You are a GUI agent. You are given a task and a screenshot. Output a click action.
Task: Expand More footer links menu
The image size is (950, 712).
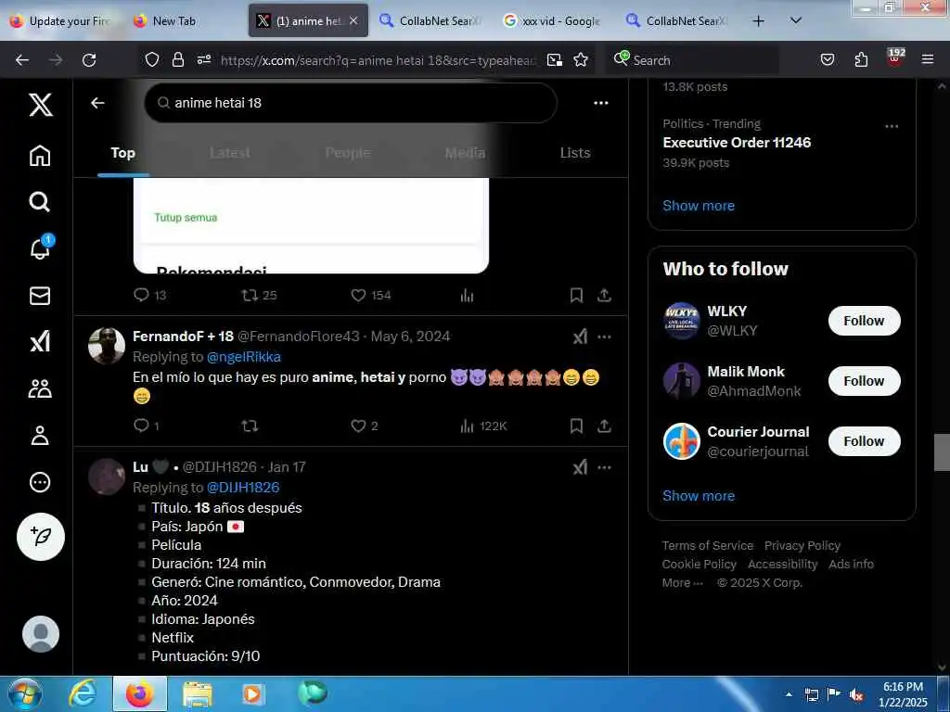coord(682,583)
